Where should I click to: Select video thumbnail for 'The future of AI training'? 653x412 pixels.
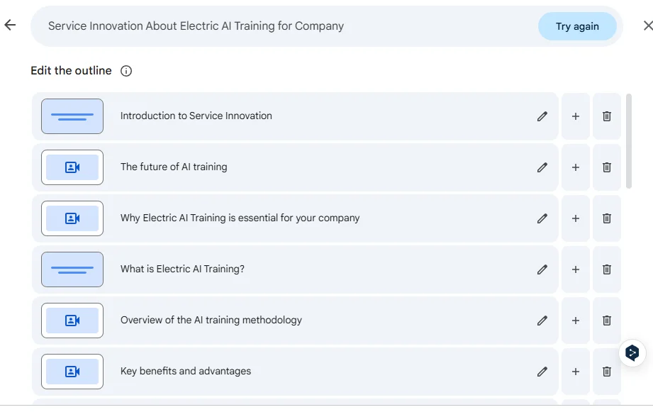(72, 167)
